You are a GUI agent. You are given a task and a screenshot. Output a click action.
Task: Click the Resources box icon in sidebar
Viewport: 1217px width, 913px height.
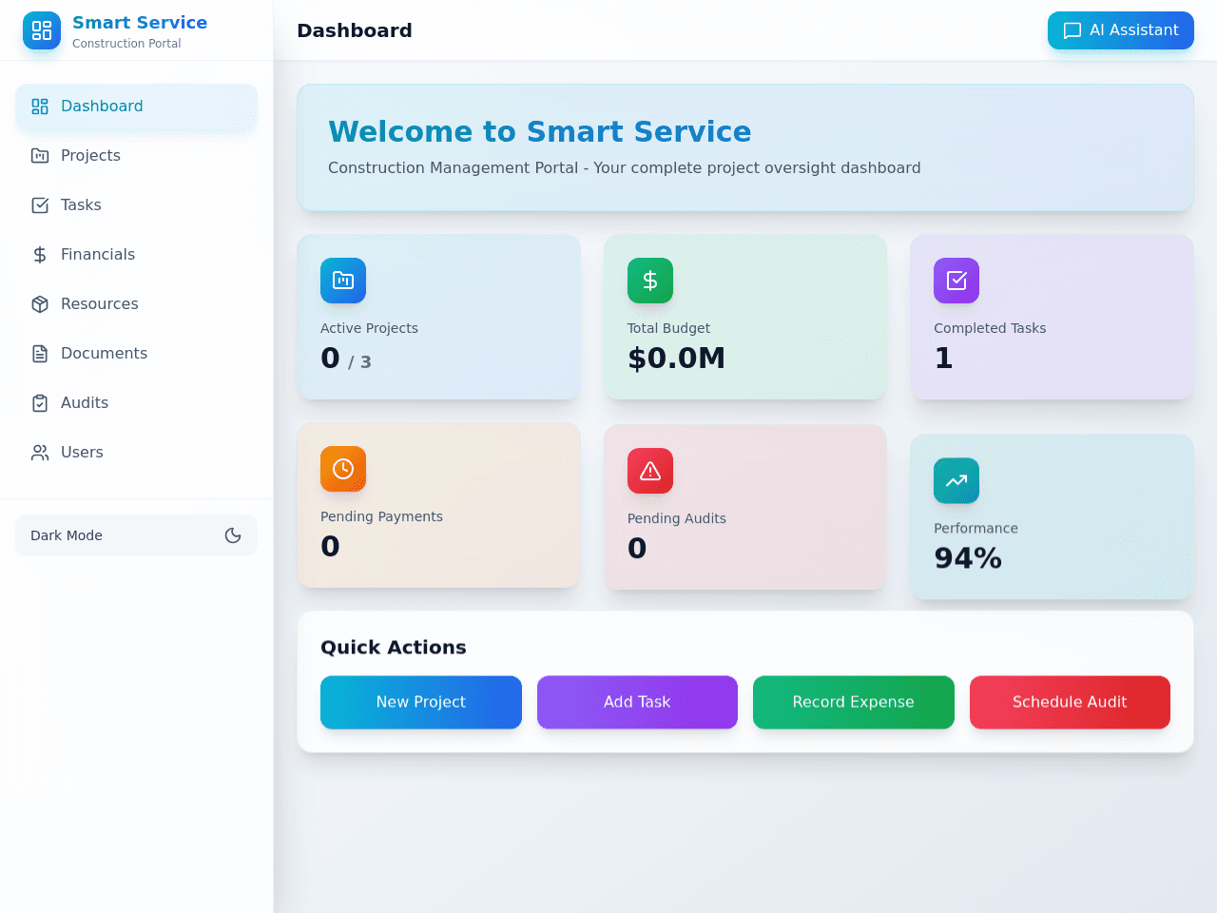[x=40, y=304]
